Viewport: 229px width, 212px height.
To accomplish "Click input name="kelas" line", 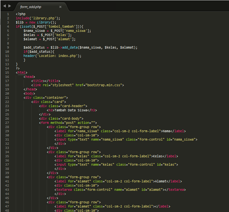I will pos(116,165).
